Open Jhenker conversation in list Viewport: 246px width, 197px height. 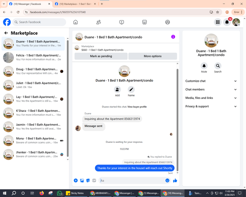[x=33, y=154]
